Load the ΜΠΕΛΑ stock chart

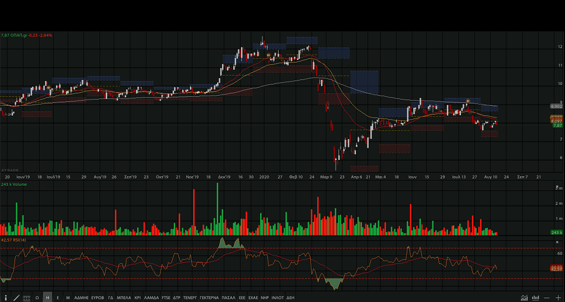pyautogui.click(x=124, y=298)
